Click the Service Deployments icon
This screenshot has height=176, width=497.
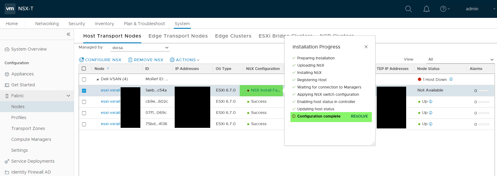(x=7, y=161)
